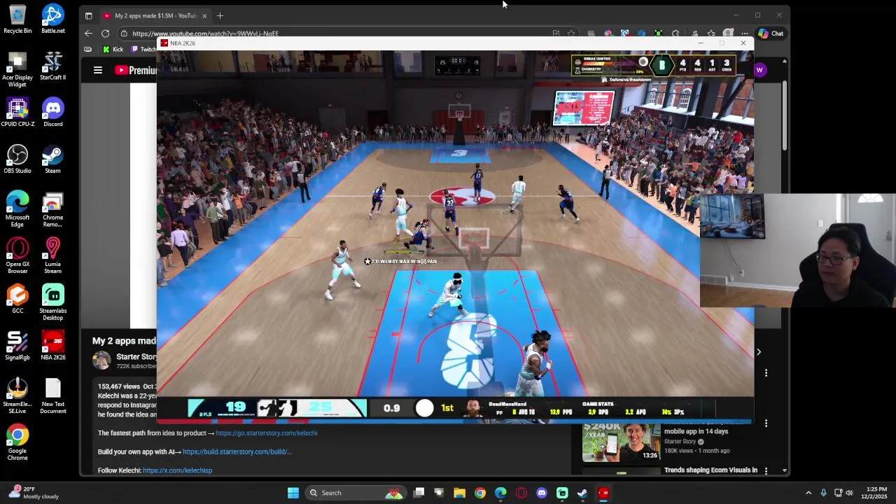Open the YouTube hamburger guide menu
Screen dimensions: 896x504
pos(98,70)
